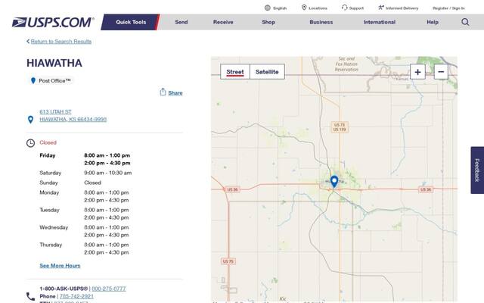Viewport: 484px width, 303px height.
Task: Open the International menu
Action: coord(380,22)
